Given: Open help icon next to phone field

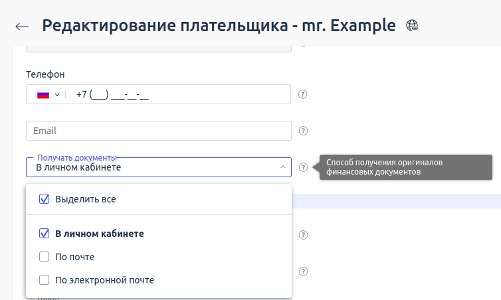Looking at the screenshot, I should 302,94.
